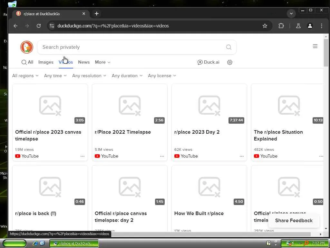Expand the More search categories menu
Viewport: 330px width, 248px height.
(x=102, y=62)
